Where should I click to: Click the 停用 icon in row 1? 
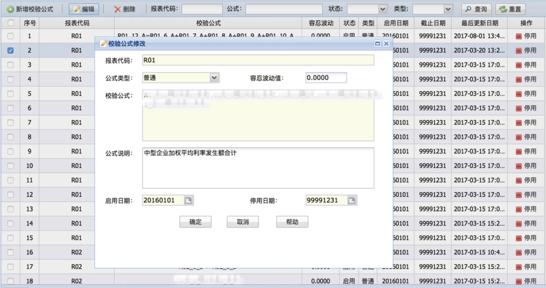coord(519,36)
